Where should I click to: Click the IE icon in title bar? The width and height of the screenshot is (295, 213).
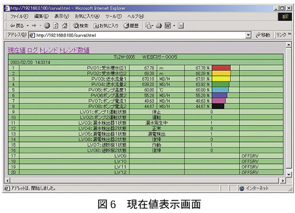7,8
